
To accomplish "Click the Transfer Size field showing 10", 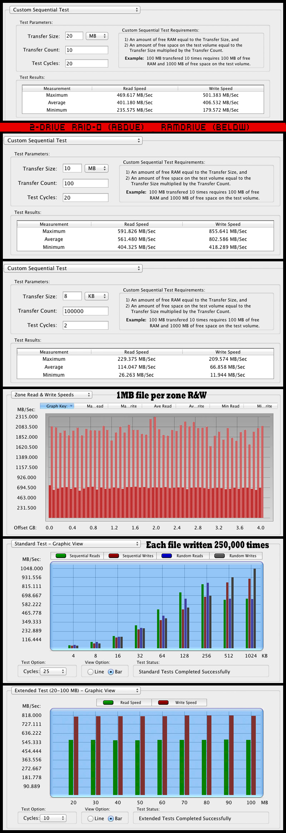I will click(x=72, y=168).
